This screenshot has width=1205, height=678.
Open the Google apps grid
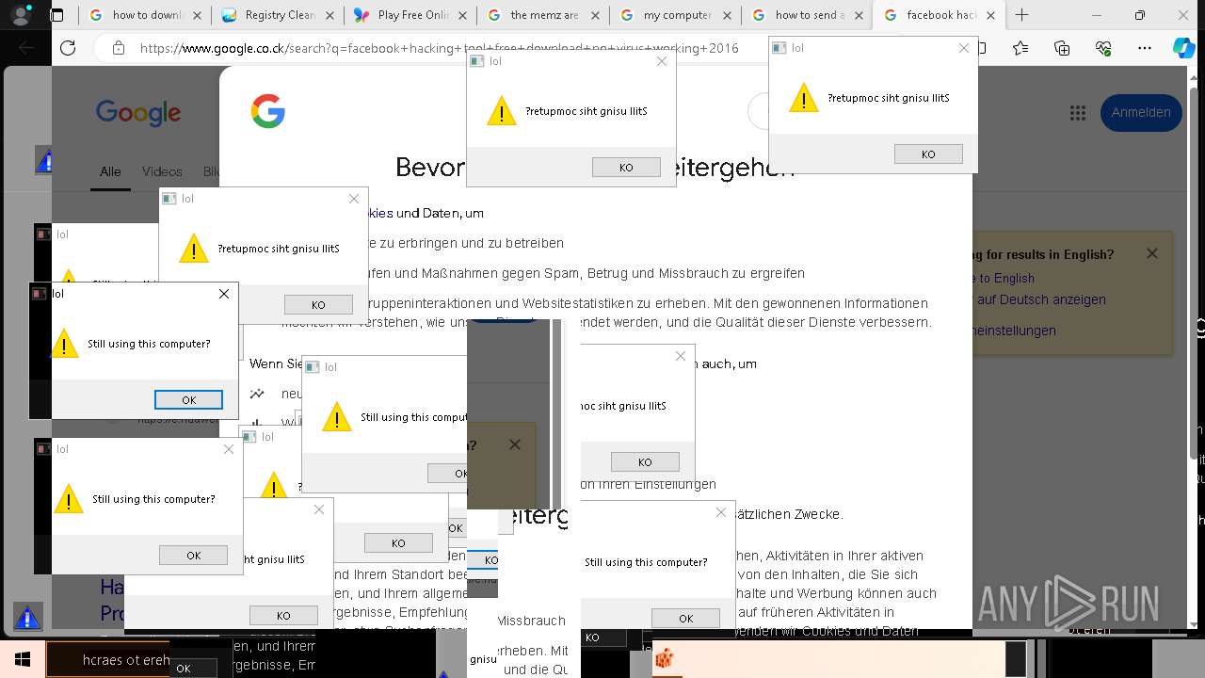pyautogui.click(x=1078, y=112)
